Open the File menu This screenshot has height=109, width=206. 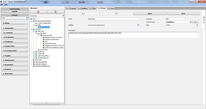point(2,5)
